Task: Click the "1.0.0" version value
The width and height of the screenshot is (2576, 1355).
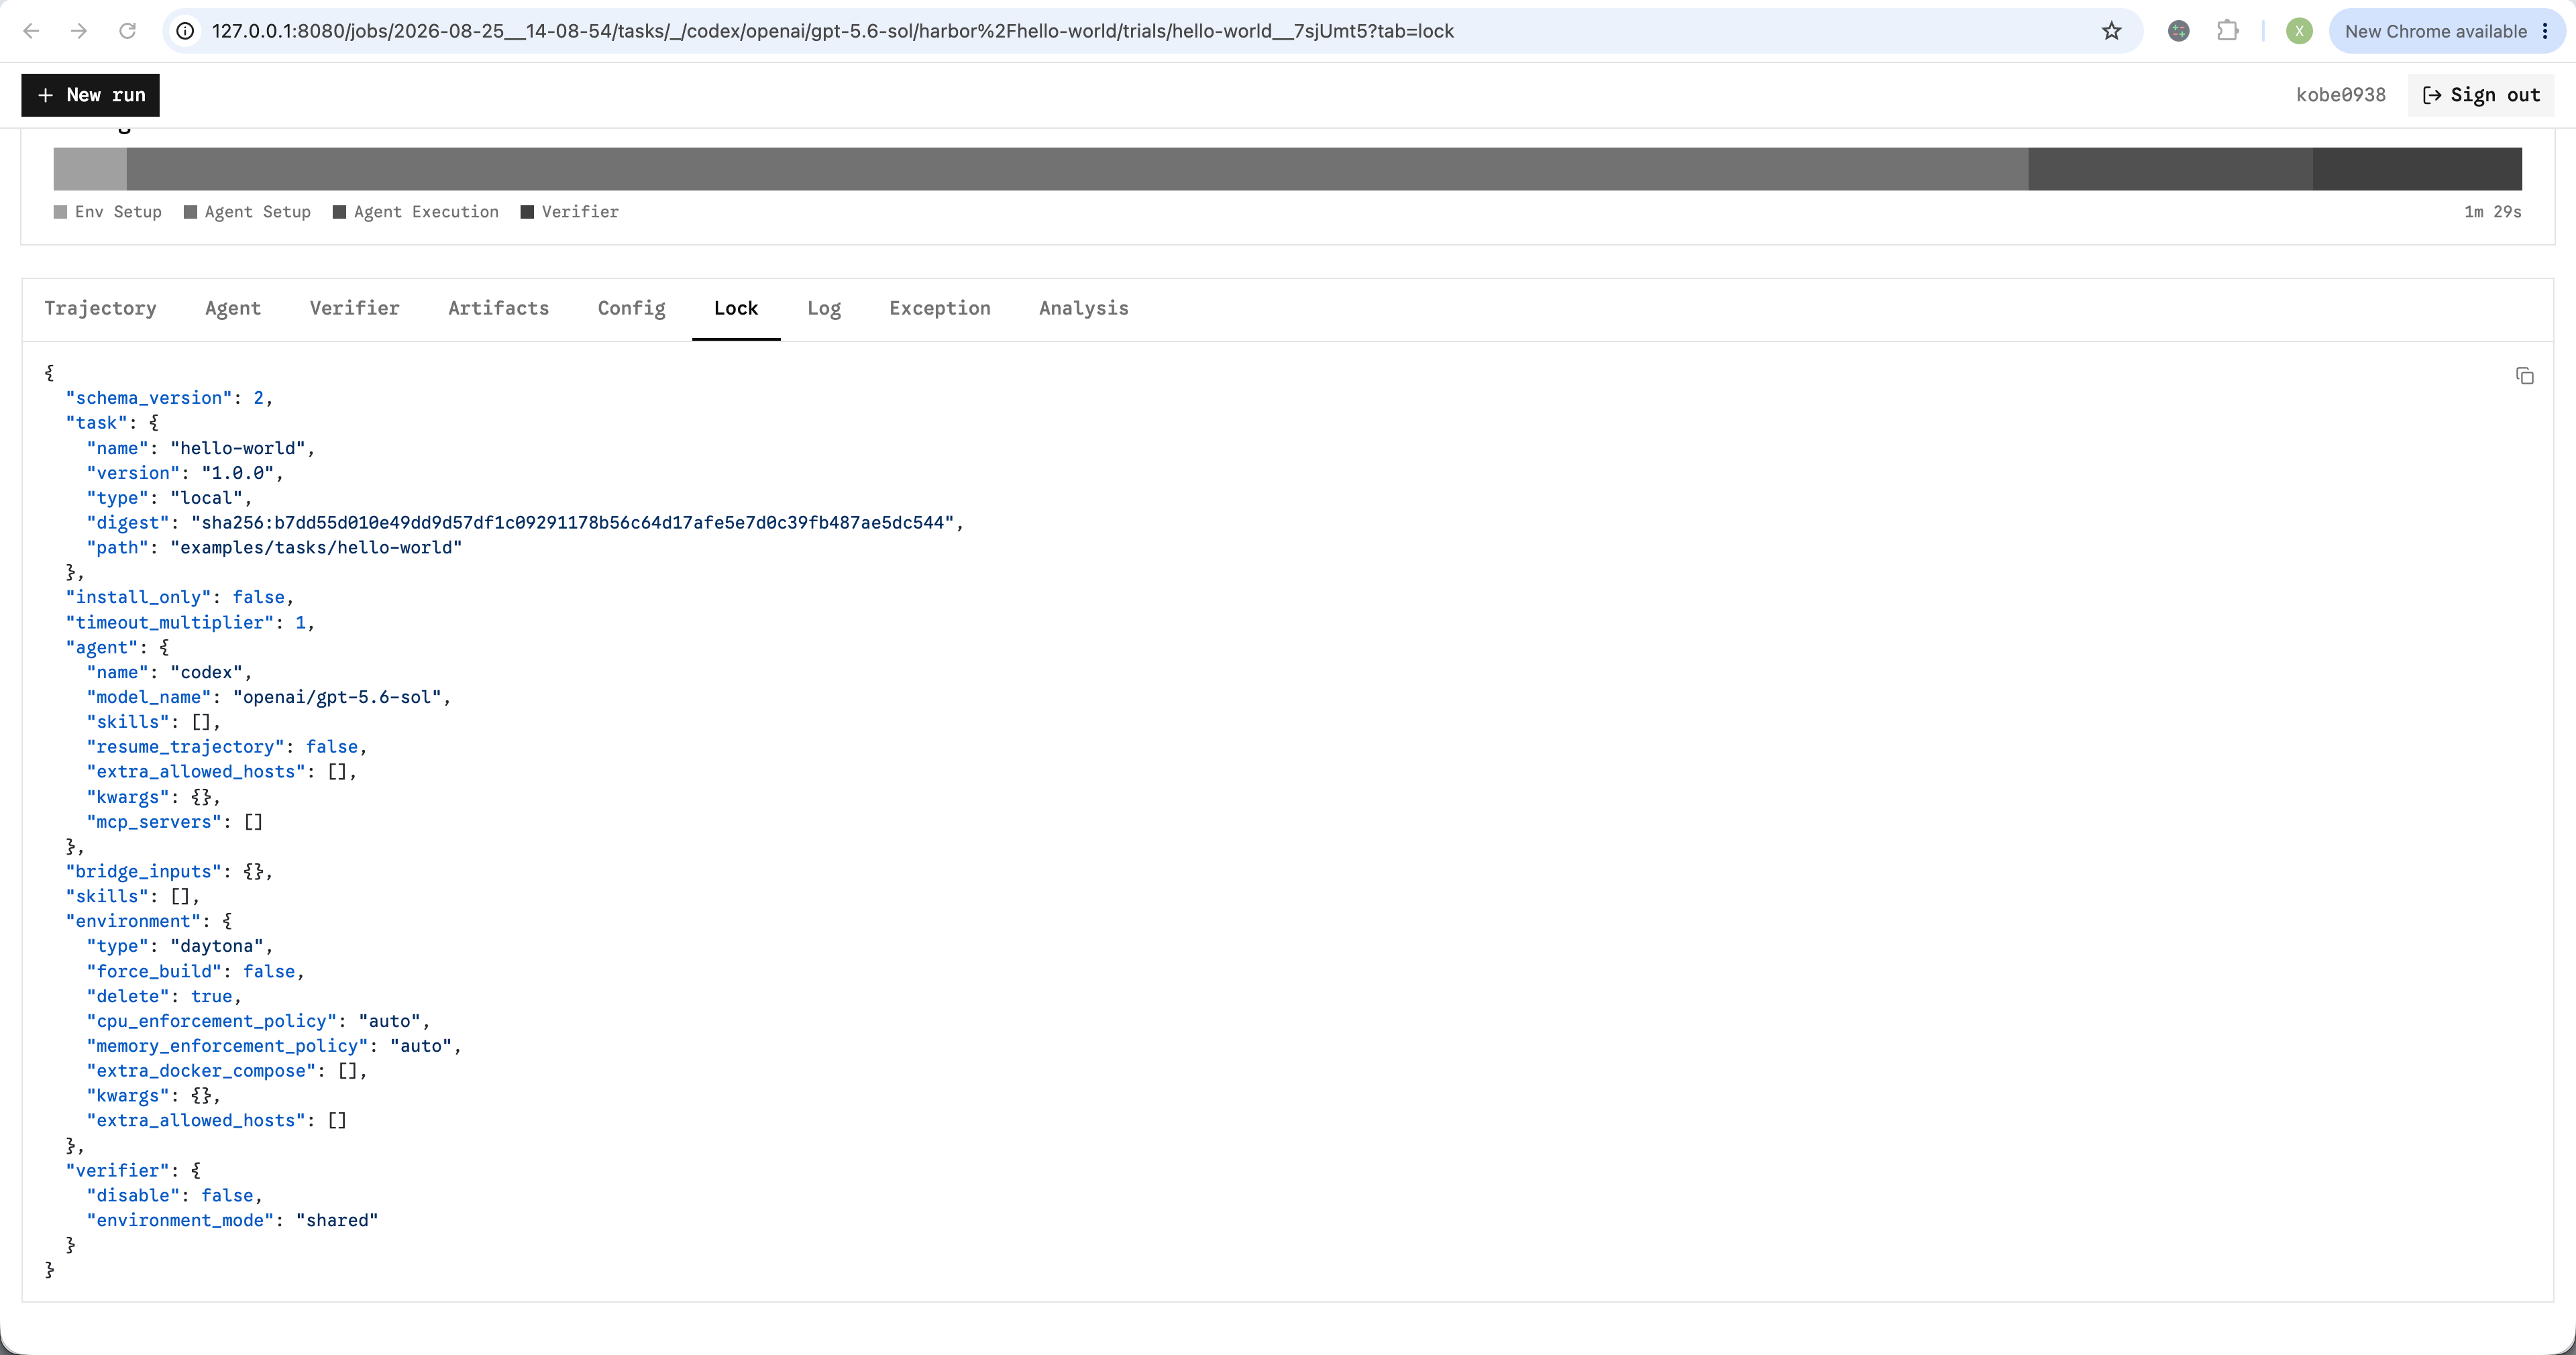Action: (238, 473)
